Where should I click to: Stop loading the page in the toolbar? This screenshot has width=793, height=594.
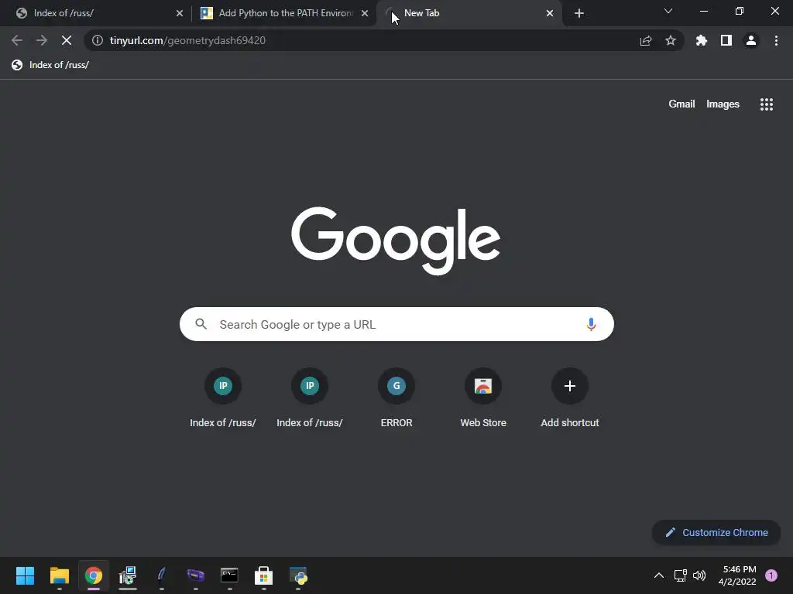coord(67,40)
